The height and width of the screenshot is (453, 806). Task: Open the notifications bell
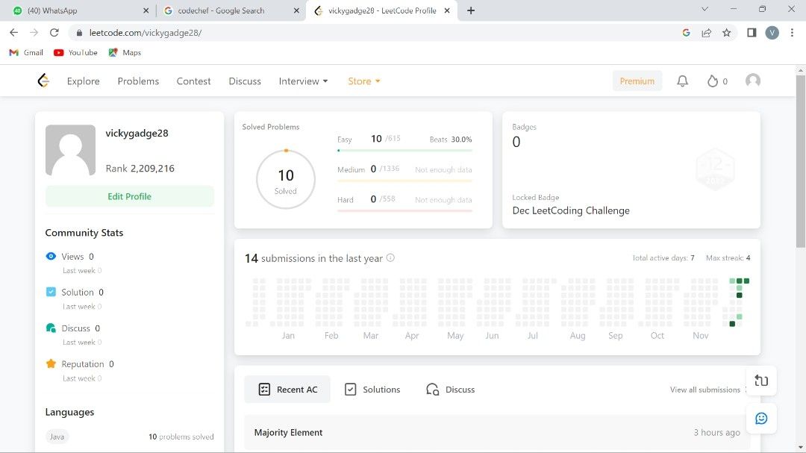point(682,81)
